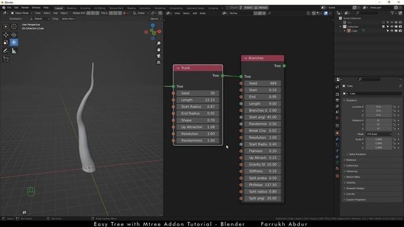Click the Trunk Length value field
The height and width of the screenshot is (227, 404).
198,100
